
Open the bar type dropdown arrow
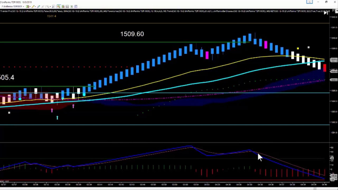[x=30, y=7]
